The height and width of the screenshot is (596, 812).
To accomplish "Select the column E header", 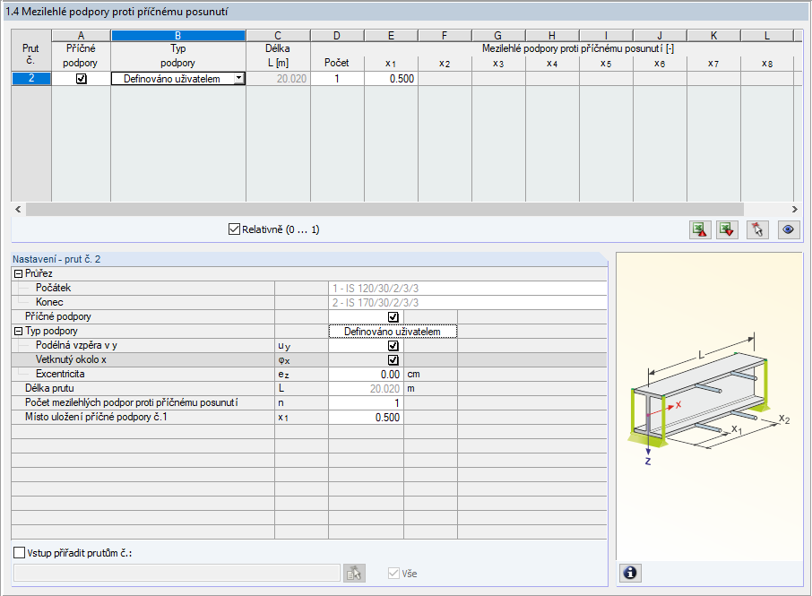I will 391,35.
